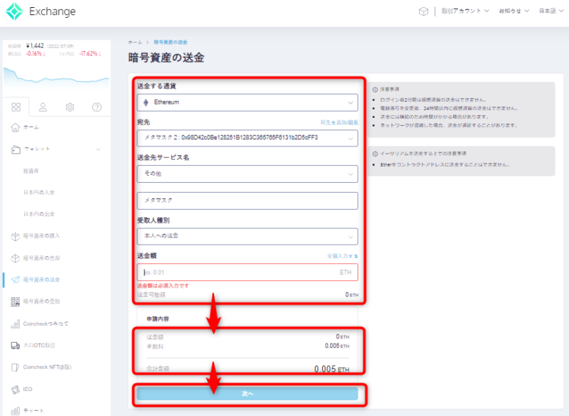Image resolution: width=569 pixels, height=416 pixels.
Task: Click the paper plane icon beside 暗号資産の送金
Action: pos(15,279)
